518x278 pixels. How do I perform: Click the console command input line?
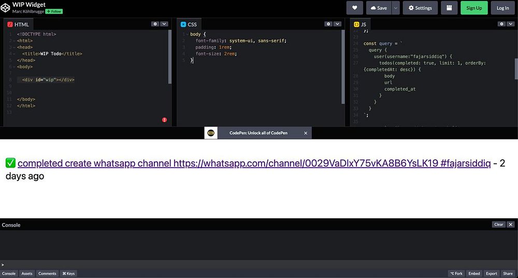[x=259, y=265]
